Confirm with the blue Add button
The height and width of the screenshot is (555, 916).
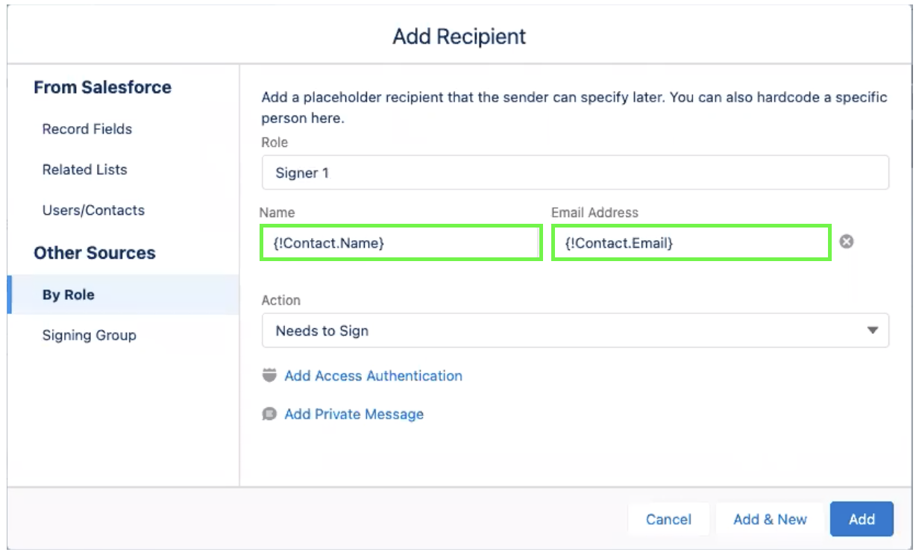click(x=862, y=519)
